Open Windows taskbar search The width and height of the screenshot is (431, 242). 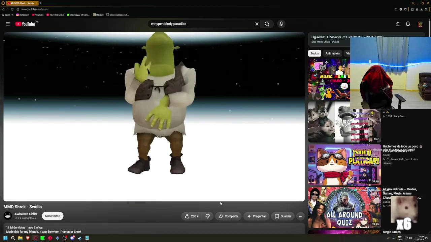pos(13,238)
